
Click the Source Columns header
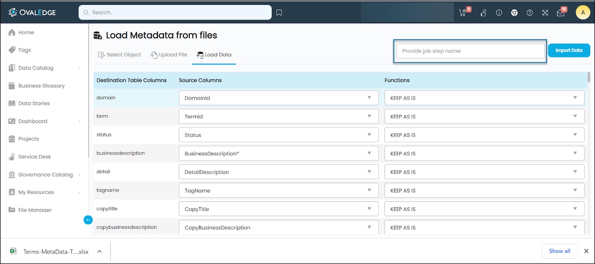click(200, 80)
